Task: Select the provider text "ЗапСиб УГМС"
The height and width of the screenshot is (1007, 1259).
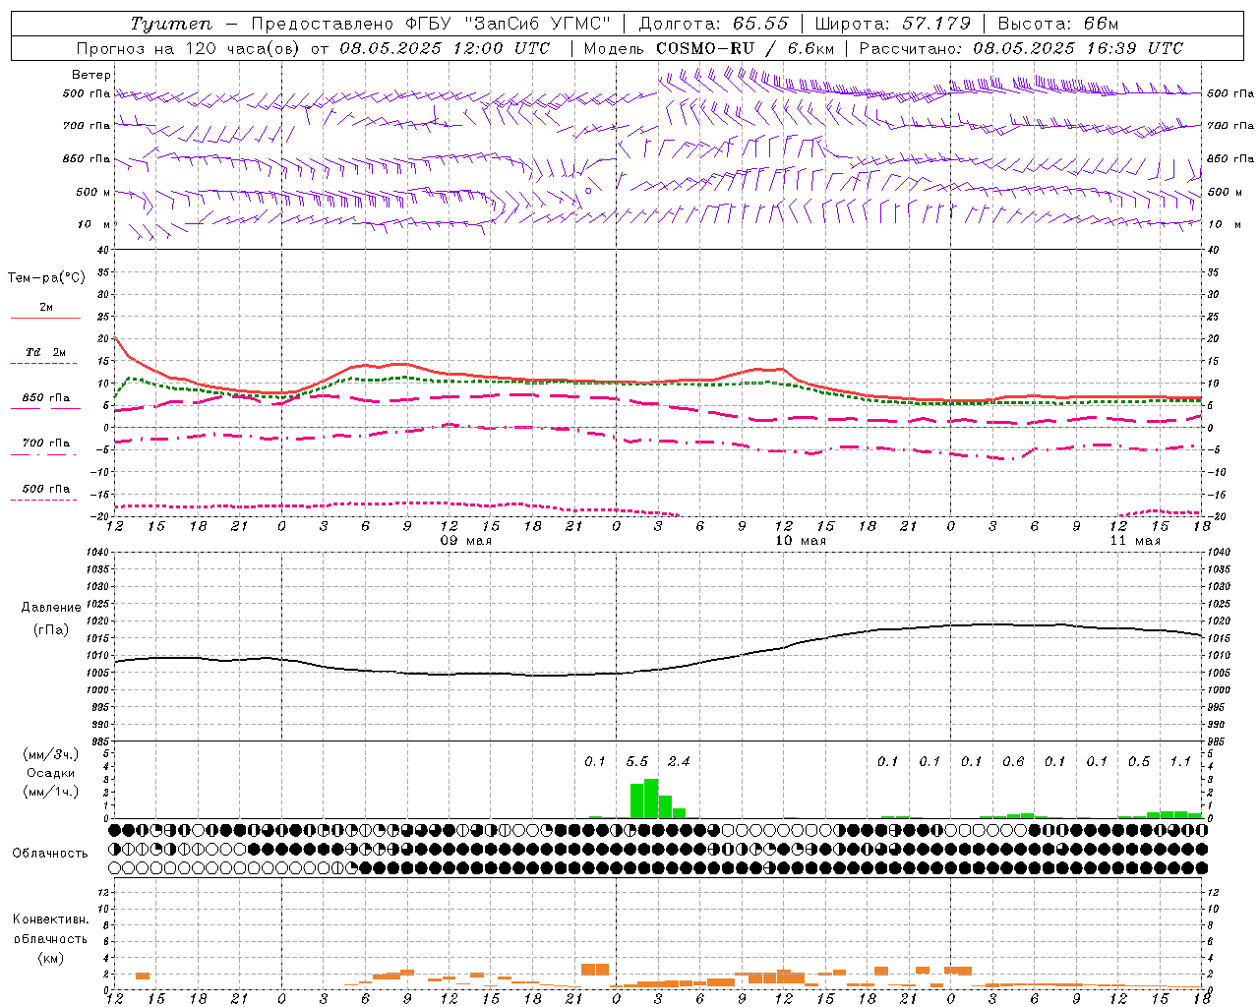Action: click(537, 24)
